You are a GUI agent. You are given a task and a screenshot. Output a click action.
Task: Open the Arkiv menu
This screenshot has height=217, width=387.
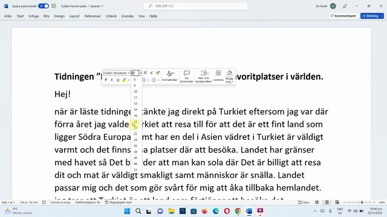point(8,16)
